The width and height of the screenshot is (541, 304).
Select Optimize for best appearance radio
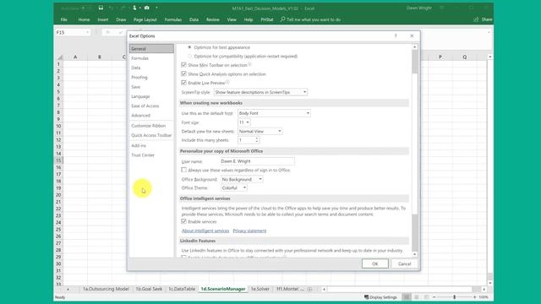click(x=189, y=47)
